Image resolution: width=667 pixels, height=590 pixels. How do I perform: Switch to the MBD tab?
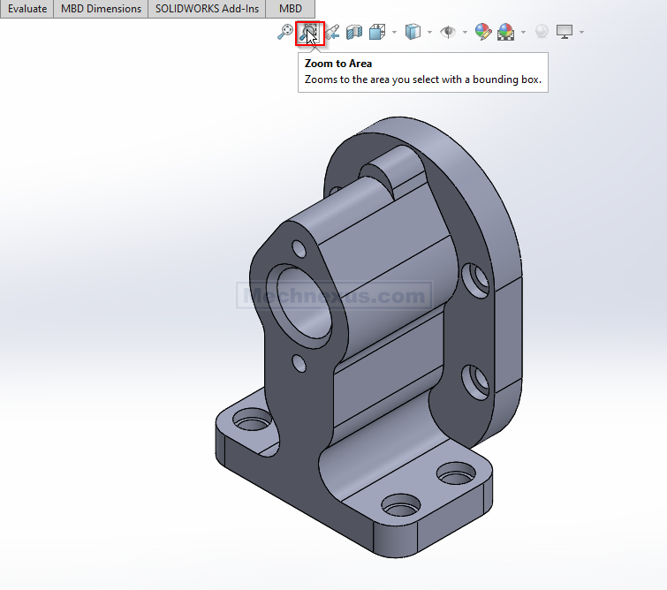point(290,9)
